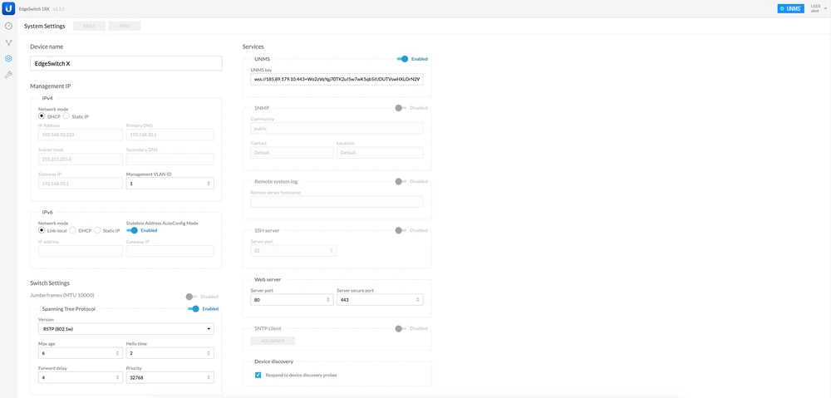
Task: Toggle the SNMP service switch
Action: (x=401, y=107)
